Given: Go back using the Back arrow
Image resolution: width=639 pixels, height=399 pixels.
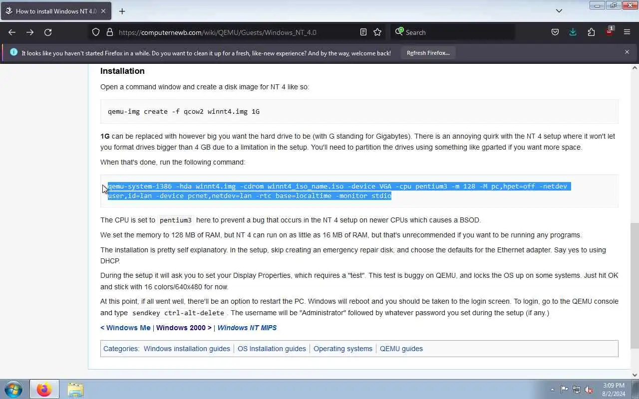Looking at the screenshot, I should click(x=12, y=32).
